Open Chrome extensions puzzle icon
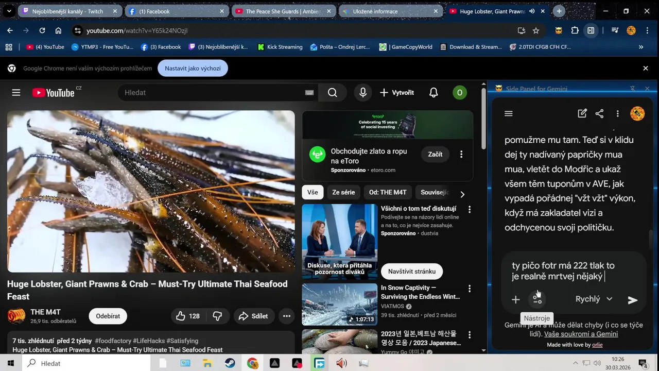Screen dimensions: 659x371 pyautogui.click(x=575, y=30)
